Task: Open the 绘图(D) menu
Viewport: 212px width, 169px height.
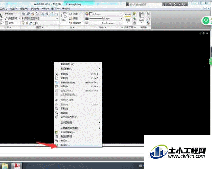Action: pos(14,8)
